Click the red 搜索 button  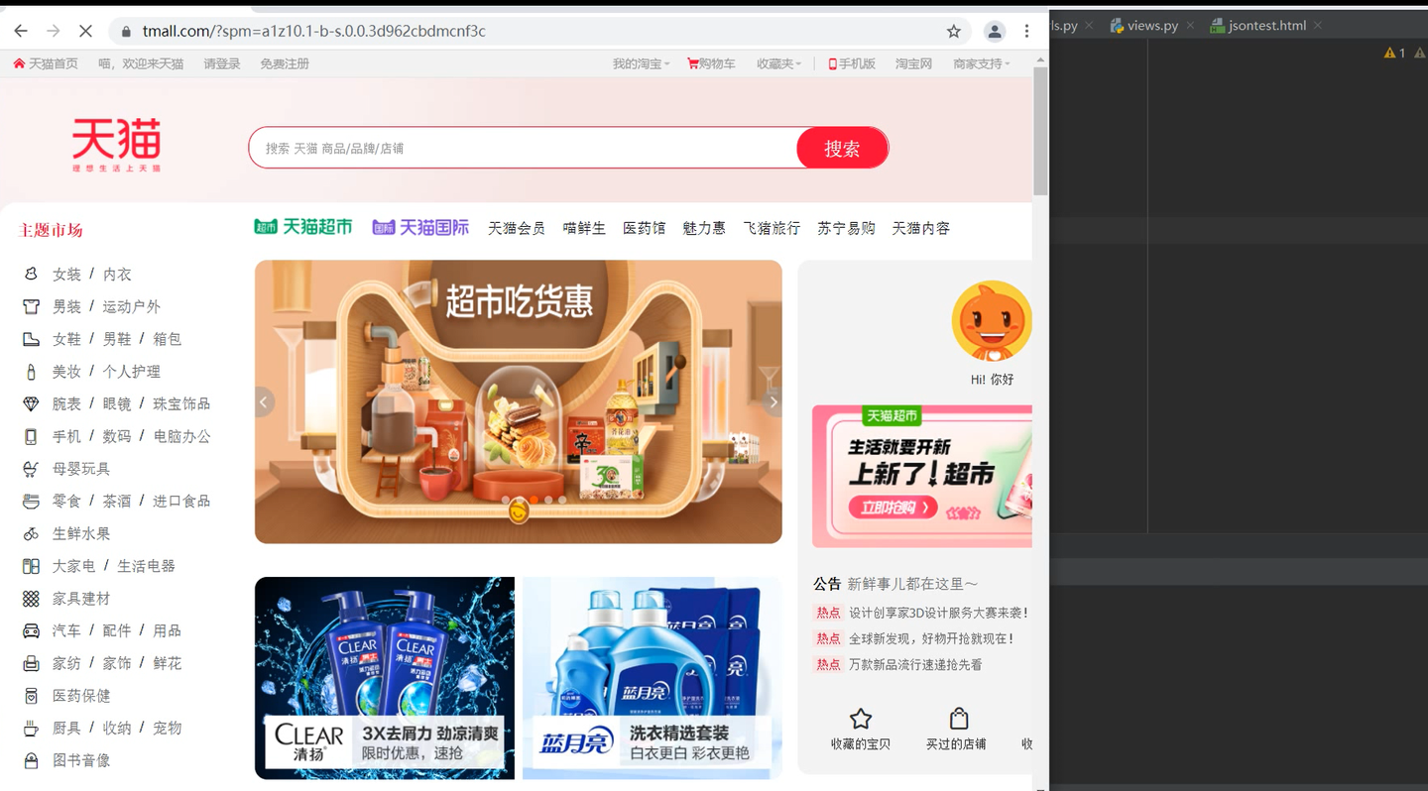pyautogui.click(x=842, y=148)
